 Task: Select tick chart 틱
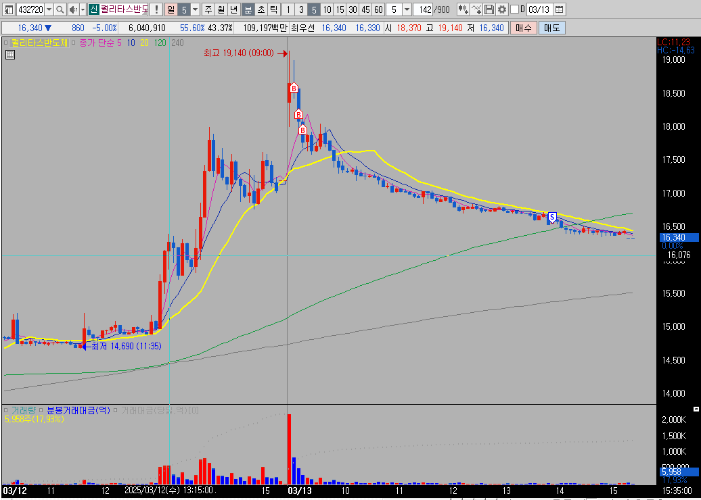click(x=273, y=9)
